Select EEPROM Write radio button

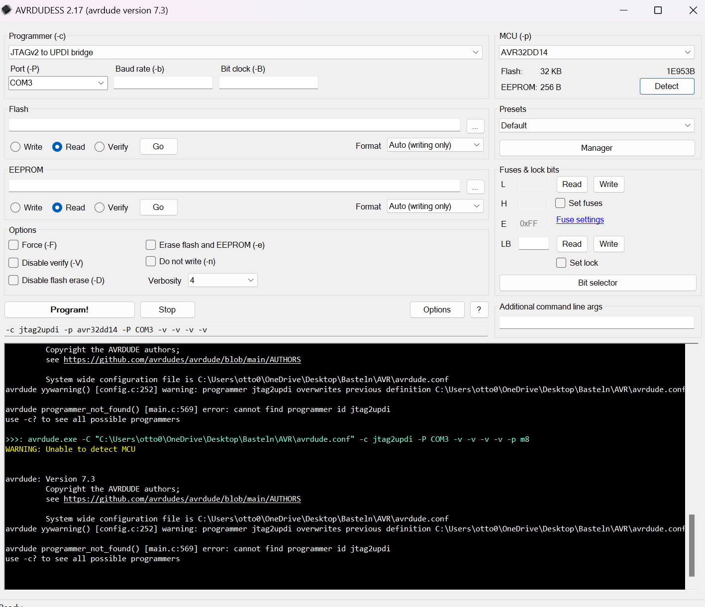coord(15,207)
